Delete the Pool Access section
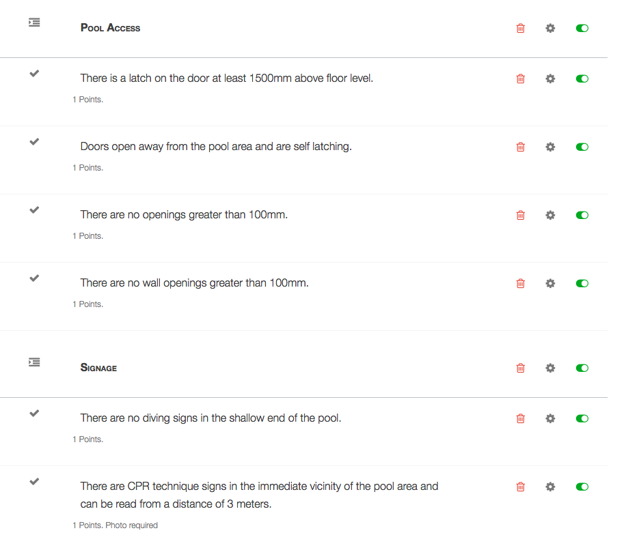Screen dimensions: 639x550 pyautogui.click(x=521, y=28)
